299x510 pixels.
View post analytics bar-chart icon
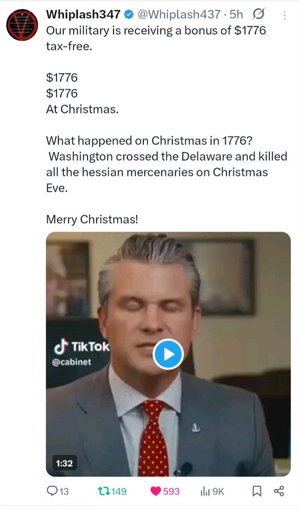[x=205, y=491]
